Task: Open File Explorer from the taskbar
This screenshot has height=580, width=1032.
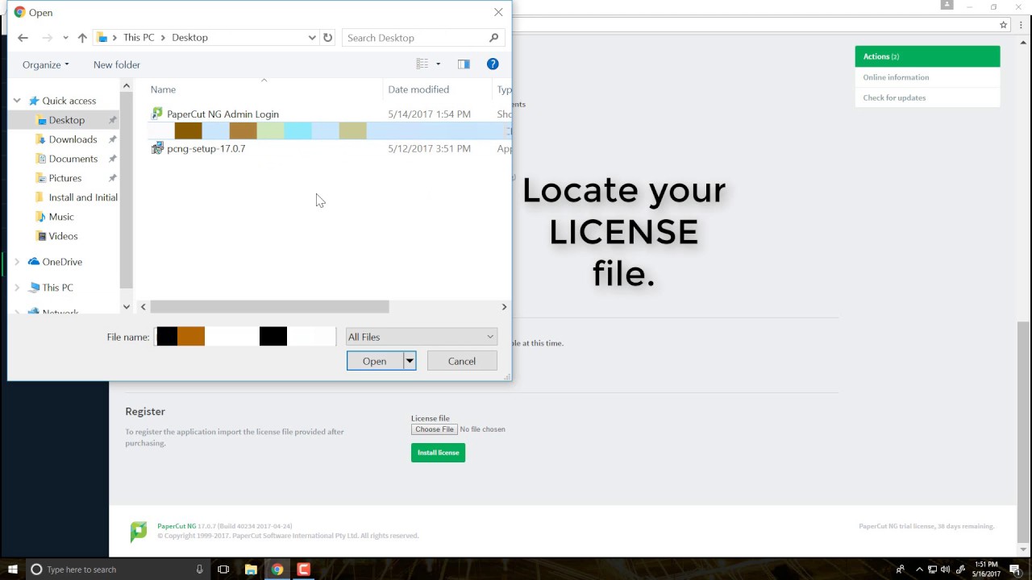Action: [x=251, y=570]
